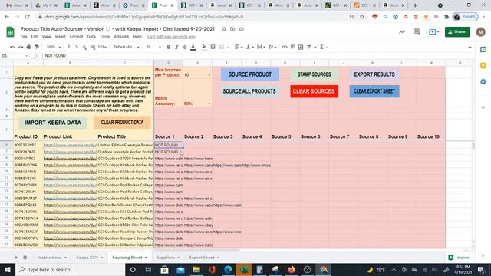This screenshot has height=276, width=491.
Task: Open the Edit menu
Action: pyautogui.click(x=35, y=37)
